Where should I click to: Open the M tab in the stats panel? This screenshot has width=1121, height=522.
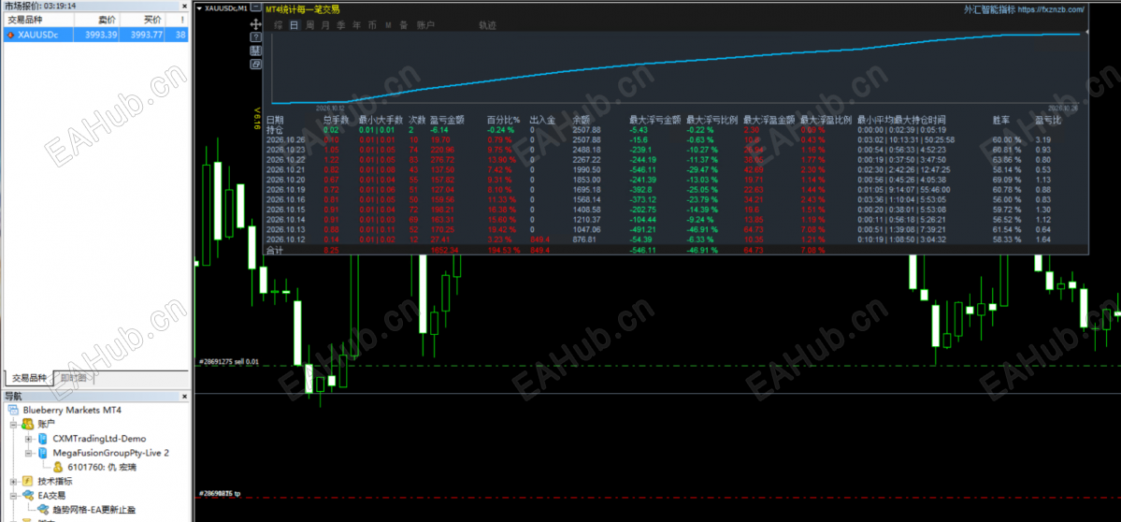coord(388,25)
